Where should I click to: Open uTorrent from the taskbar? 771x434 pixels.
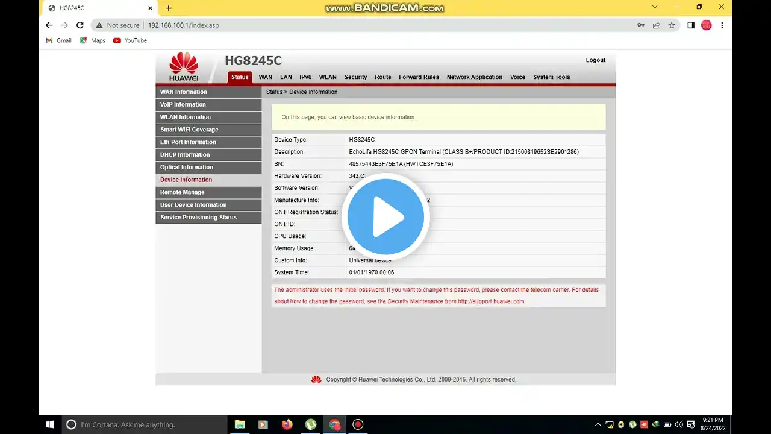pos(311,424)
